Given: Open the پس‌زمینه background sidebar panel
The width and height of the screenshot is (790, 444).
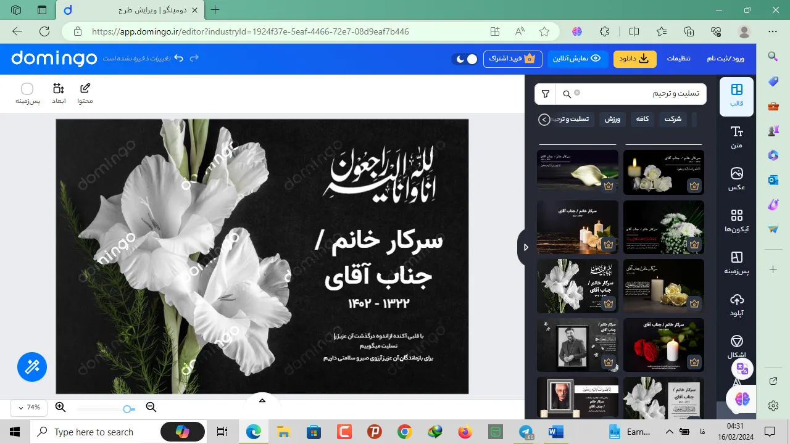Looking at the screenshot, I should click(x=736, y=263).
